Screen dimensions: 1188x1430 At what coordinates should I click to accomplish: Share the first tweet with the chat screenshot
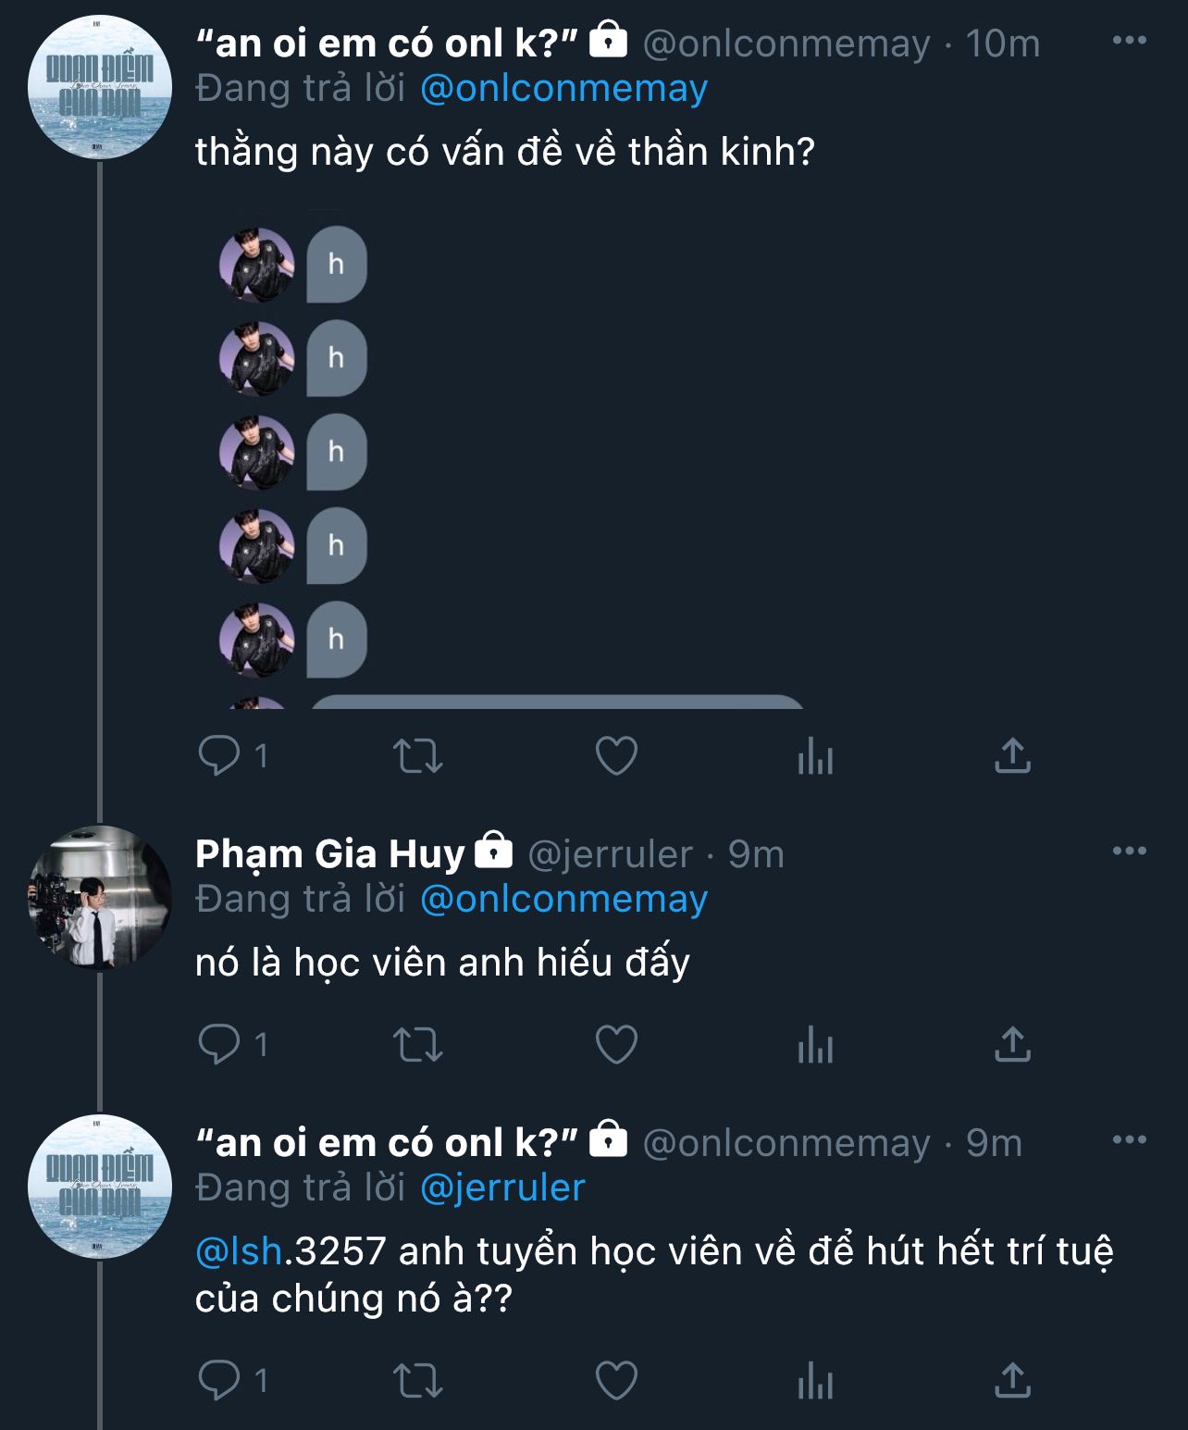click(1012, 756)
